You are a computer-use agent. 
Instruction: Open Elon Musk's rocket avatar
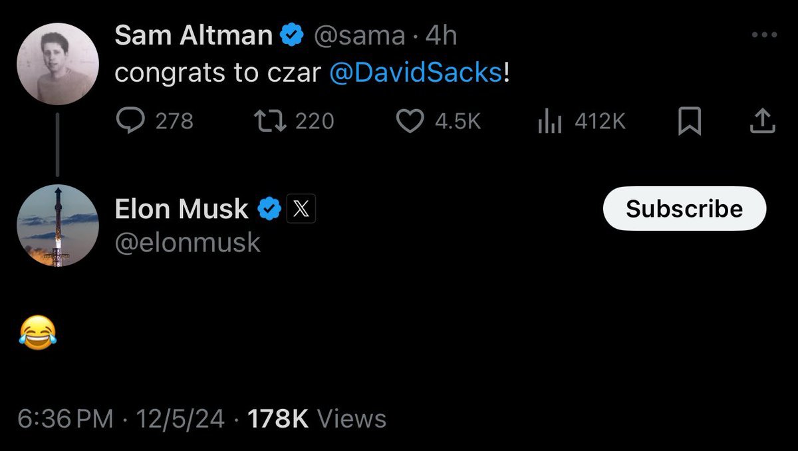[57, 226]
